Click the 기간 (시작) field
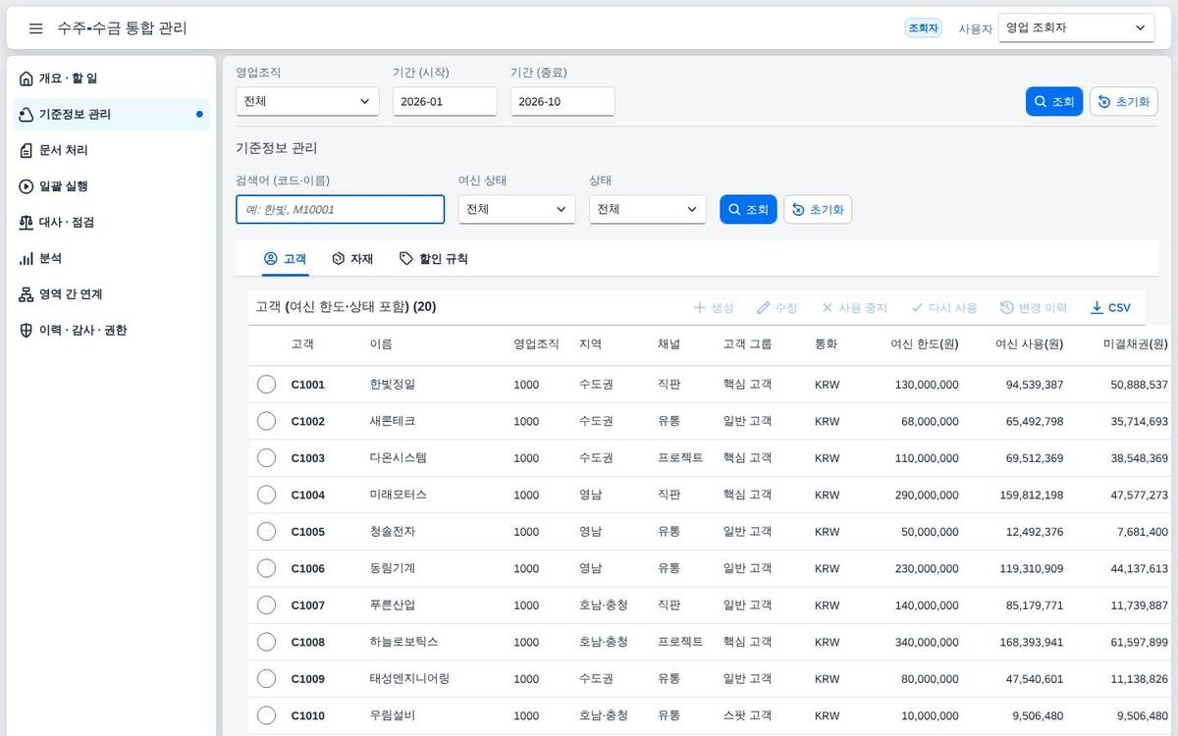Viewport: 1178px width, 736px height. [445, 101]
